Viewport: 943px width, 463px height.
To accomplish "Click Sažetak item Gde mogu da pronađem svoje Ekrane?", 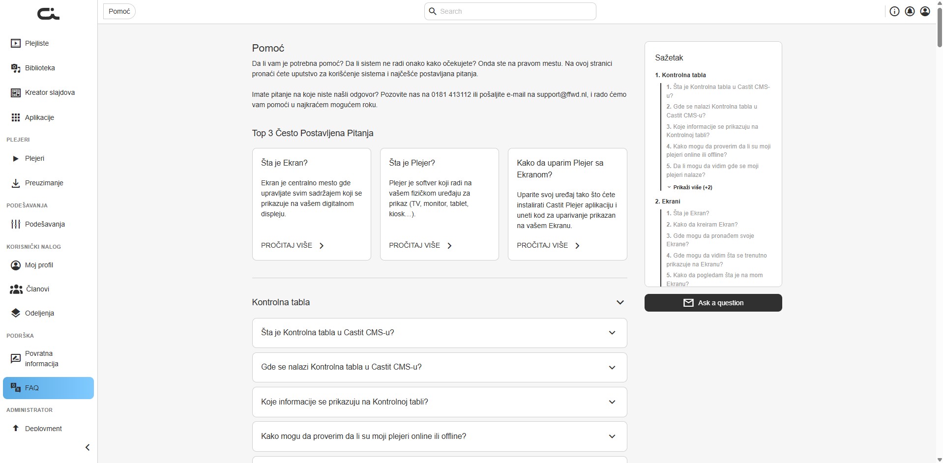I will click(710, 240).
